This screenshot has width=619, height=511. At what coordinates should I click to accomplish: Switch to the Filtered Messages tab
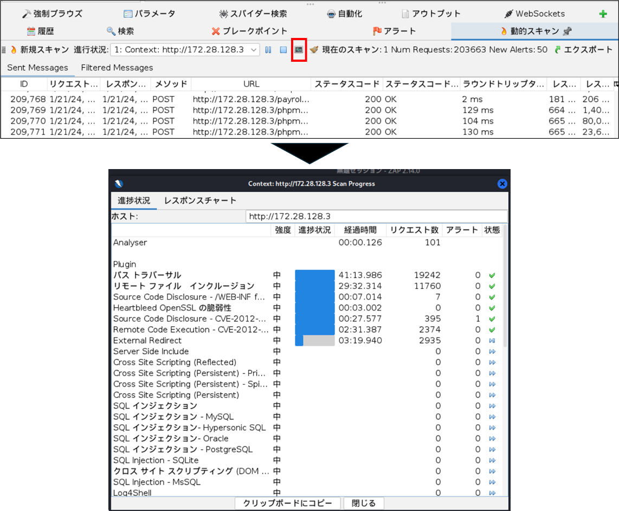pyautogui.click(x=117, y=68)
